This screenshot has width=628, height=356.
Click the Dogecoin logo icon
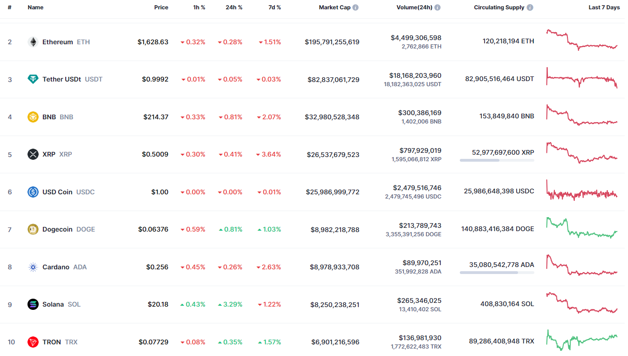33,229
